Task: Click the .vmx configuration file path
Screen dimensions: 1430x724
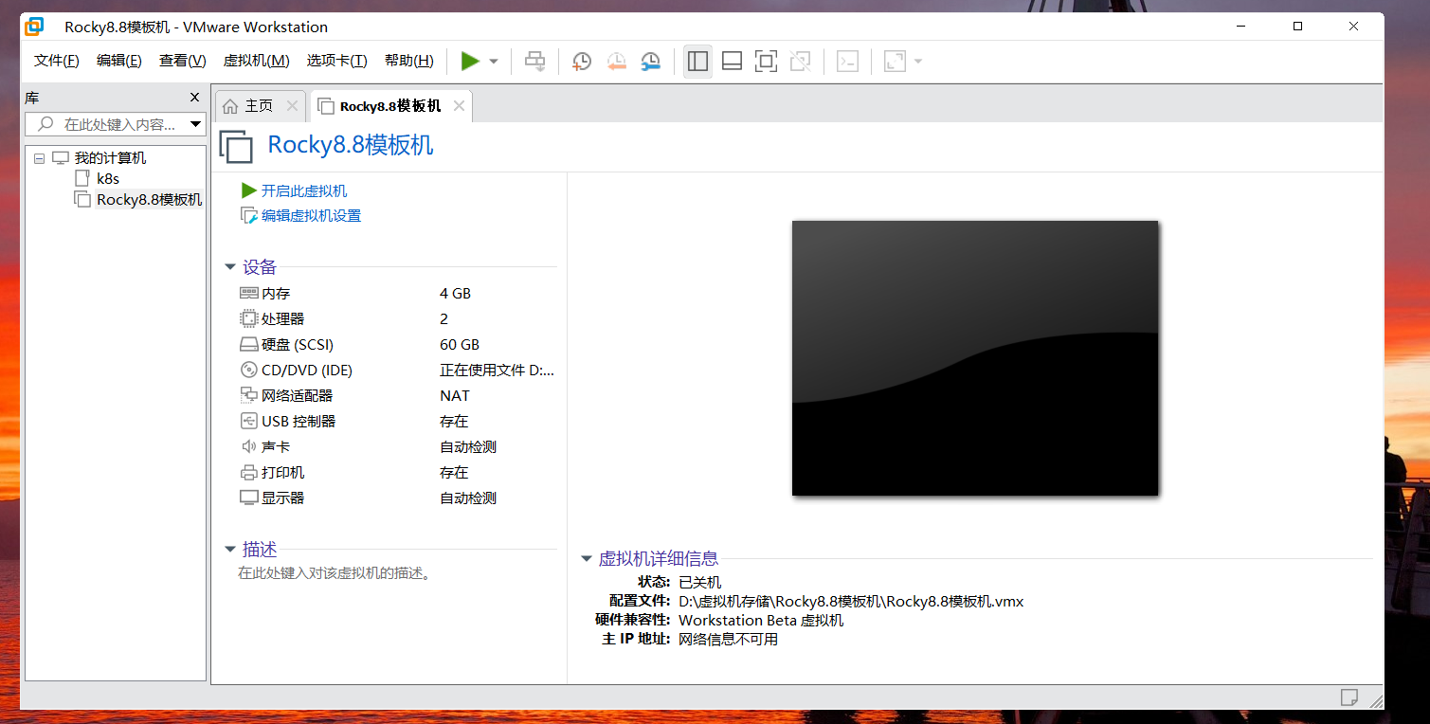Action: tap(851, 601)
